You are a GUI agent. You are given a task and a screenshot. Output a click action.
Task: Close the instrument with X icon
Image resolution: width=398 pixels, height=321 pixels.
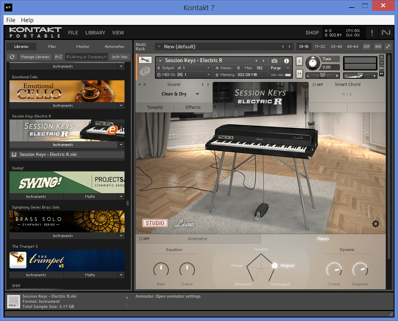point(381,57)
